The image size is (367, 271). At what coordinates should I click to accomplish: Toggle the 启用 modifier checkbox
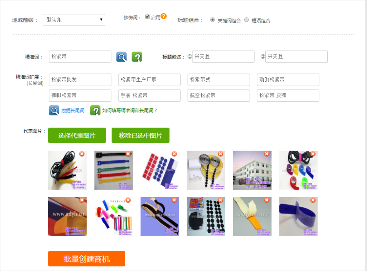148,17
